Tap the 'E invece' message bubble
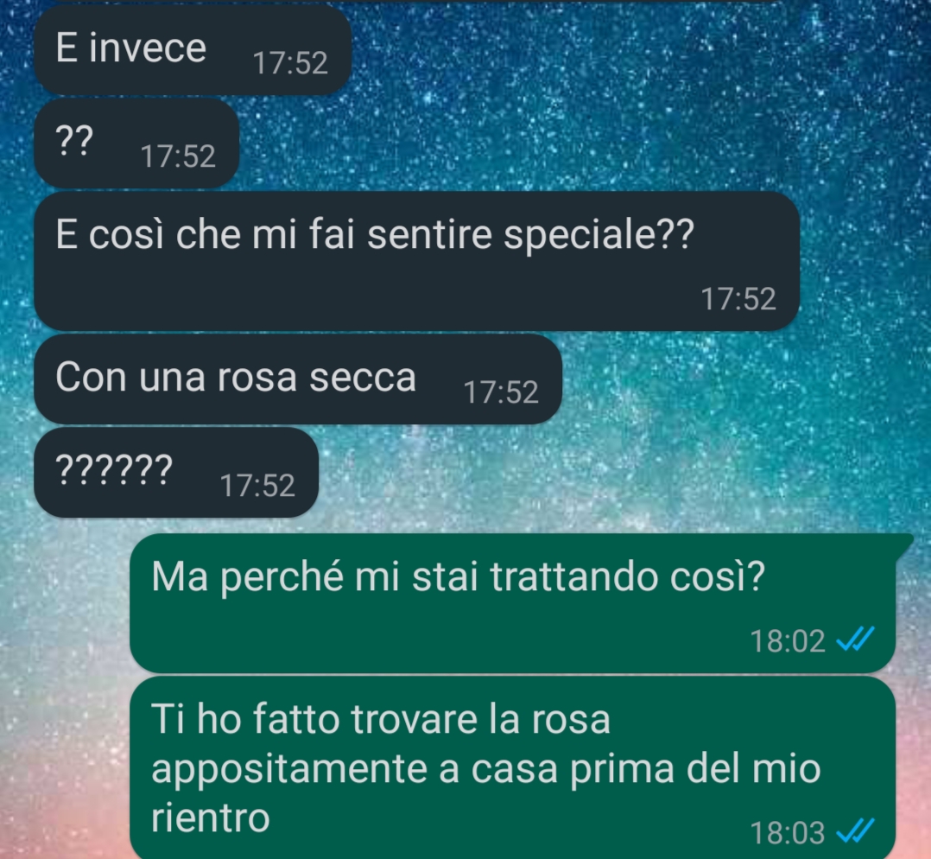The width and height of the screenshot is (931, 859). pyautogui.click(x=193, y=50)
